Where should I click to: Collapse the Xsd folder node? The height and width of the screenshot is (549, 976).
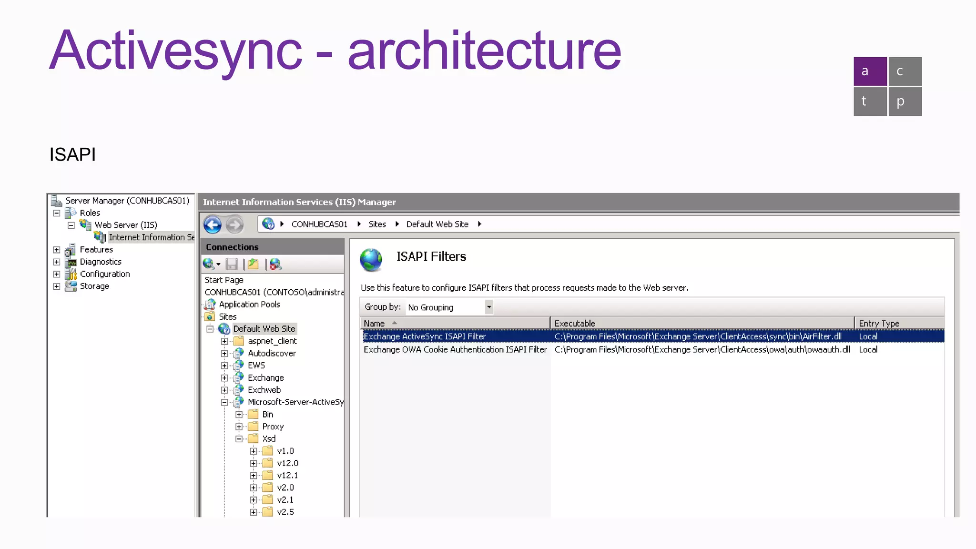click(239, 439)
